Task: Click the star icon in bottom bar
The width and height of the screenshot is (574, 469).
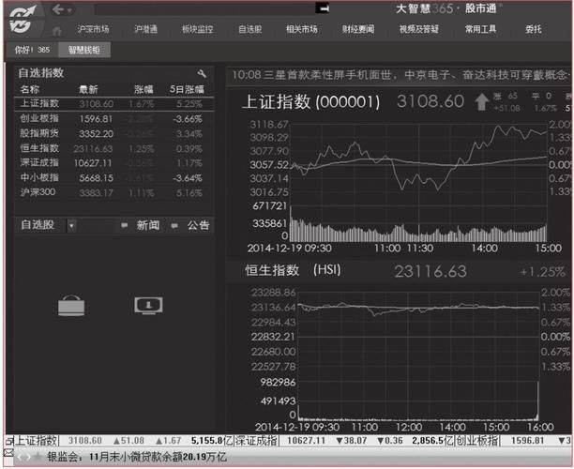Action: [x=38, y=457]
